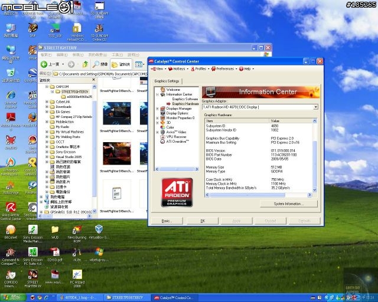
Task: Open the dark red benchmark screenshot thumbnail
Action: click(x=117, y=153)
